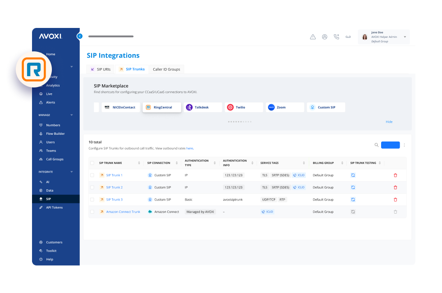Expand the Jane Doe account menu
Screen dimensions: 442x293
405,37
